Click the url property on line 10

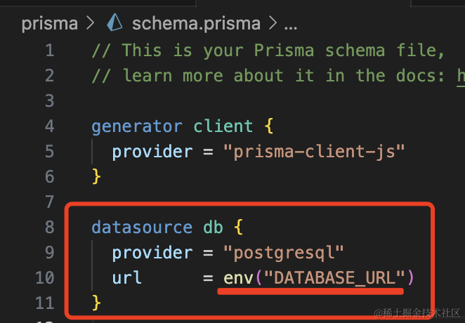126,278
